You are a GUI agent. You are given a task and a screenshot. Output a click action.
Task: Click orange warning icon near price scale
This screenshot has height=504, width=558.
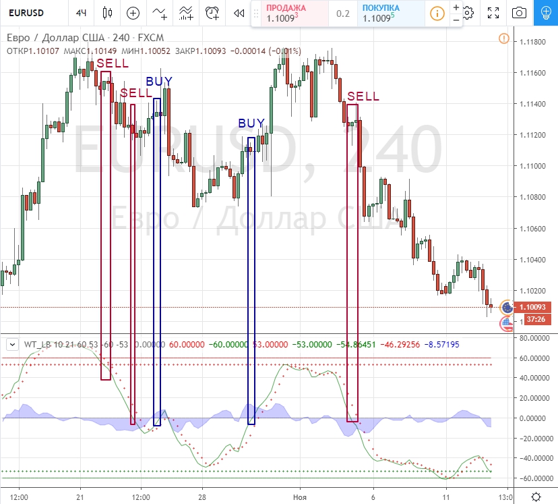coord(503,38)
